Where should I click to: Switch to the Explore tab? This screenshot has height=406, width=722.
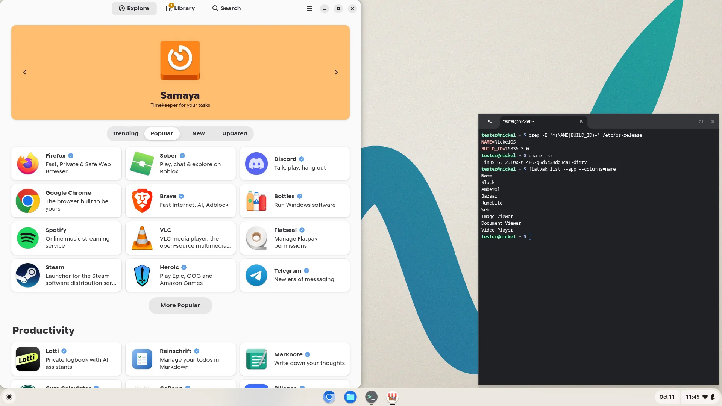pos(134,8)
